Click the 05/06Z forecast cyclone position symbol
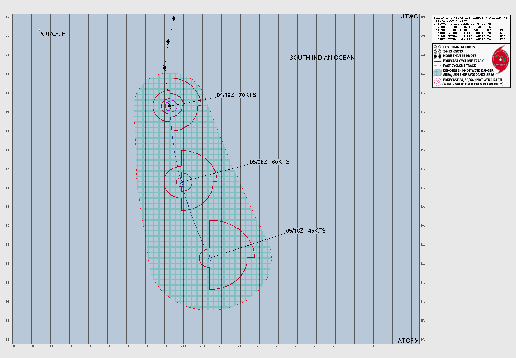 pyautogui.click(x=181, y=182)
